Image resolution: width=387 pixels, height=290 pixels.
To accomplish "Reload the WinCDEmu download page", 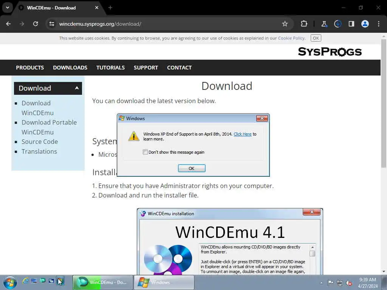I will [x=36, y=24].
